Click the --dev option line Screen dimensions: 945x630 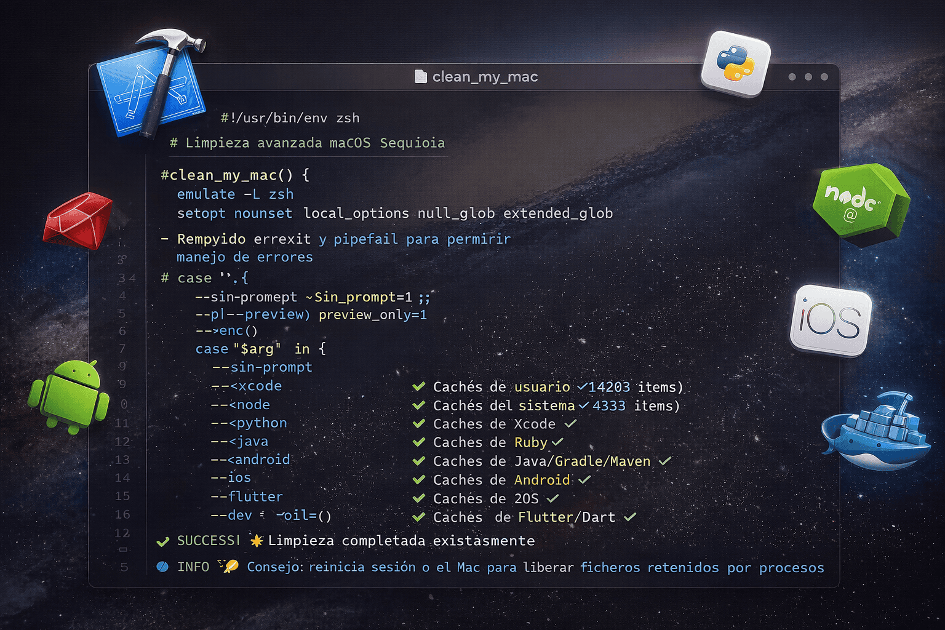point(271,516)
